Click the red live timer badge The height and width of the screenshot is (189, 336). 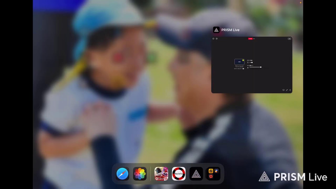(x=250, y=39)
